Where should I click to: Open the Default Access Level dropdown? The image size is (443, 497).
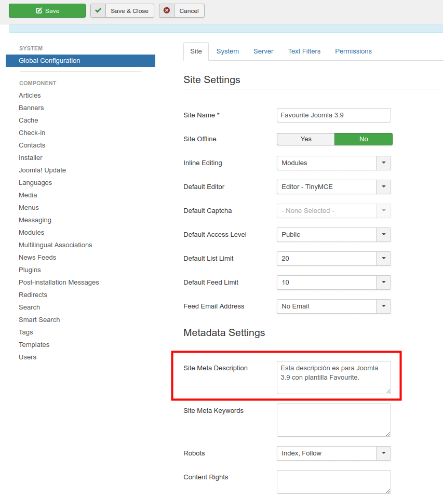tap(333, 235)
